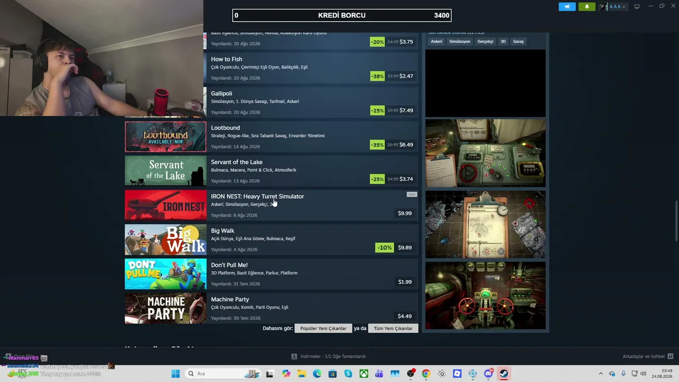679x382 pixels.
Task: Click the Tüm Yeni Çıkanlar button
Action: coord(393,328)
